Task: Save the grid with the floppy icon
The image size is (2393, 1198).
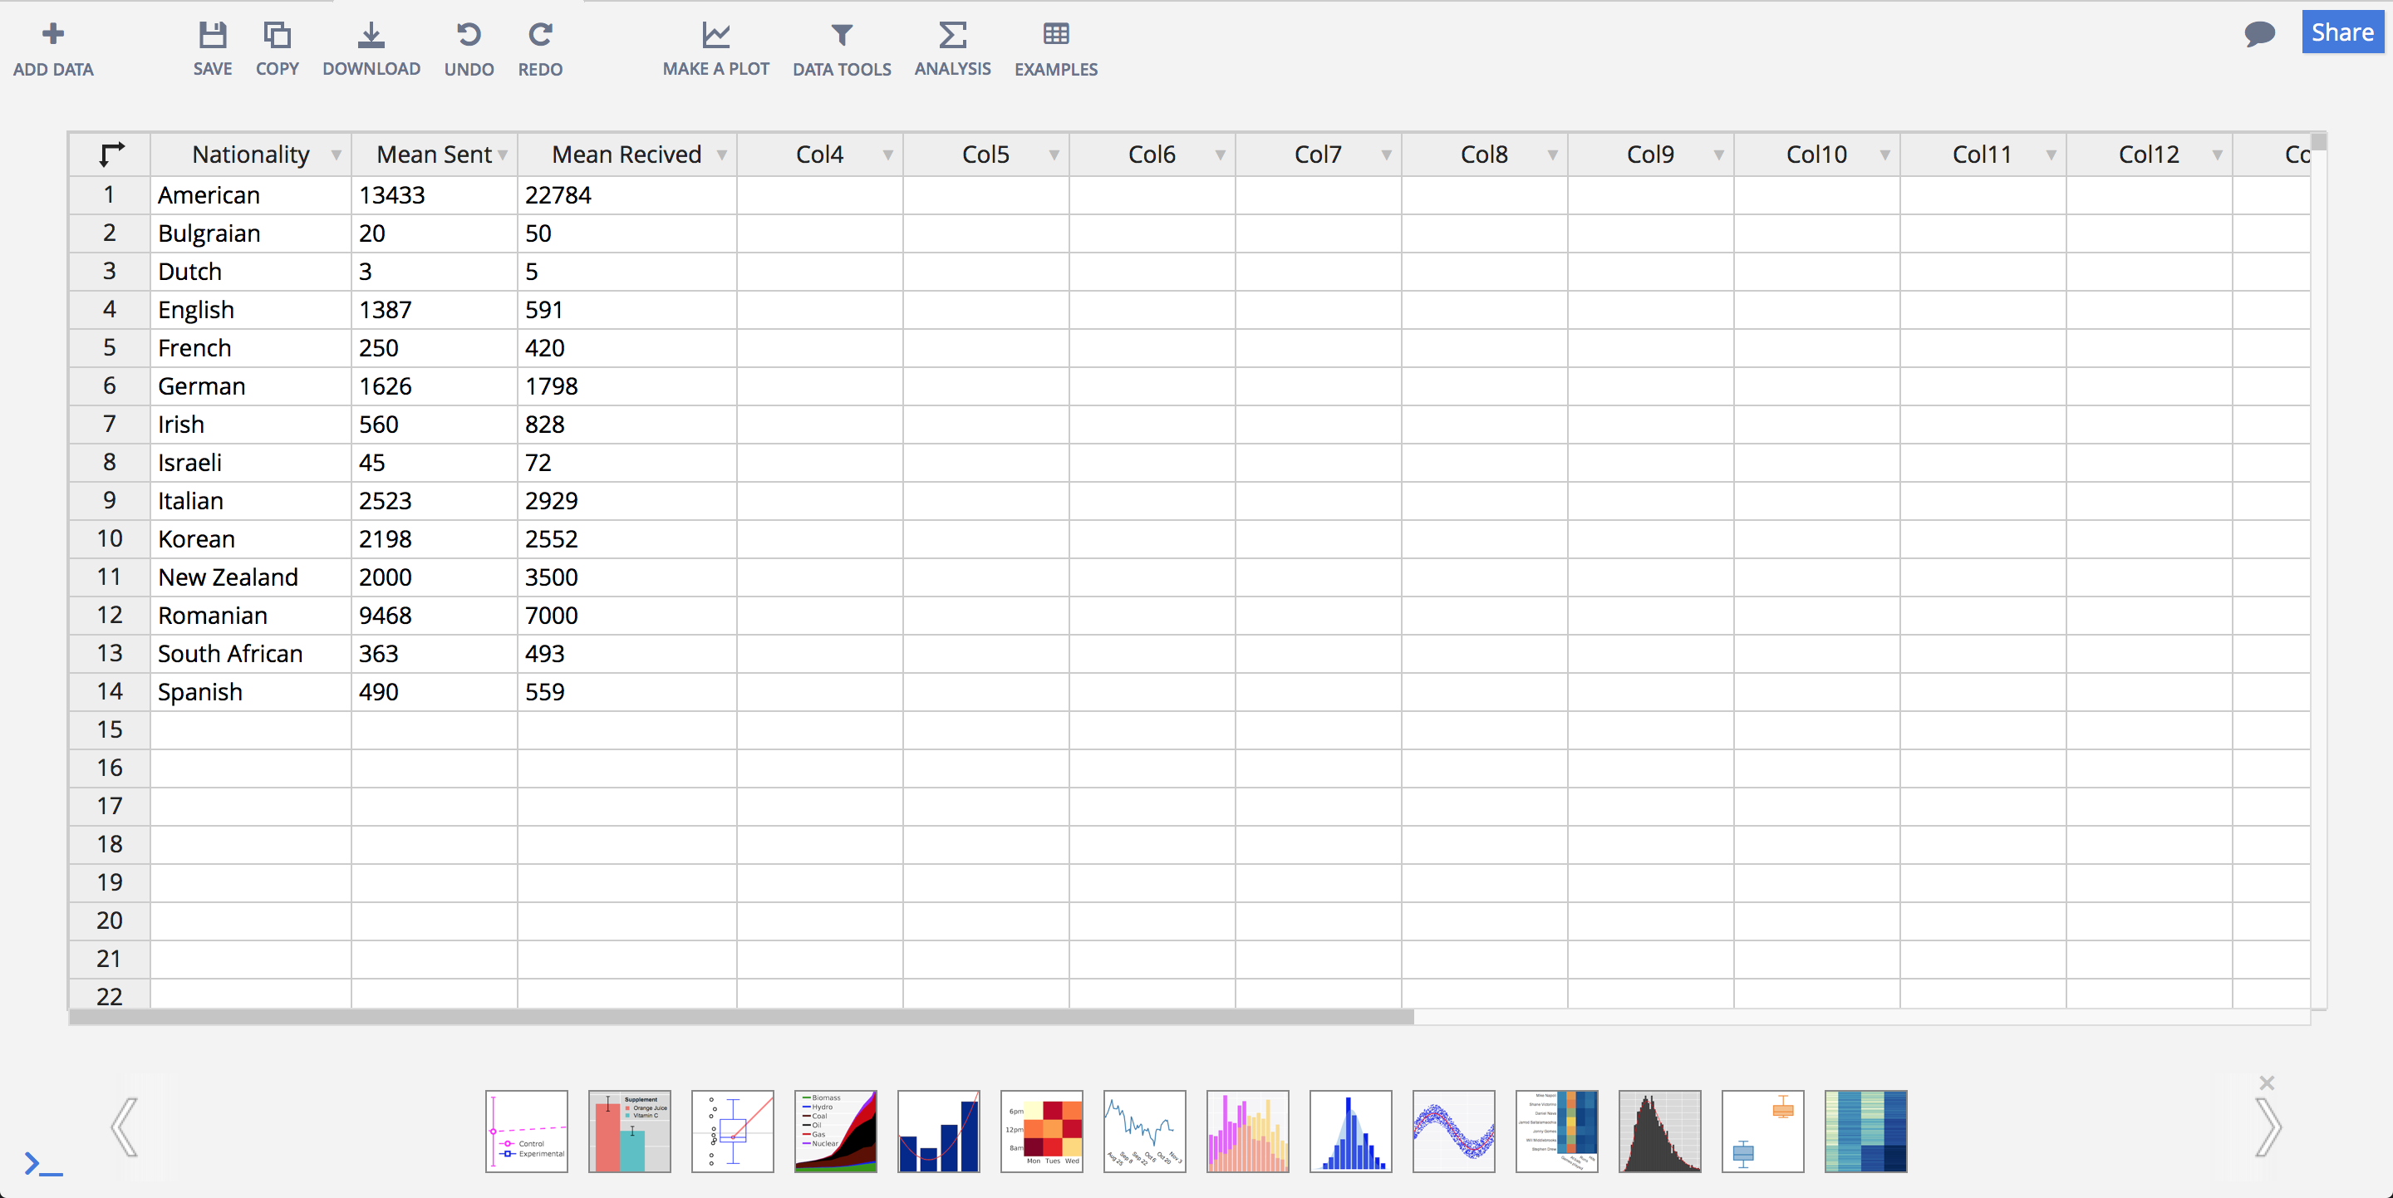Action: click(212, 35)
